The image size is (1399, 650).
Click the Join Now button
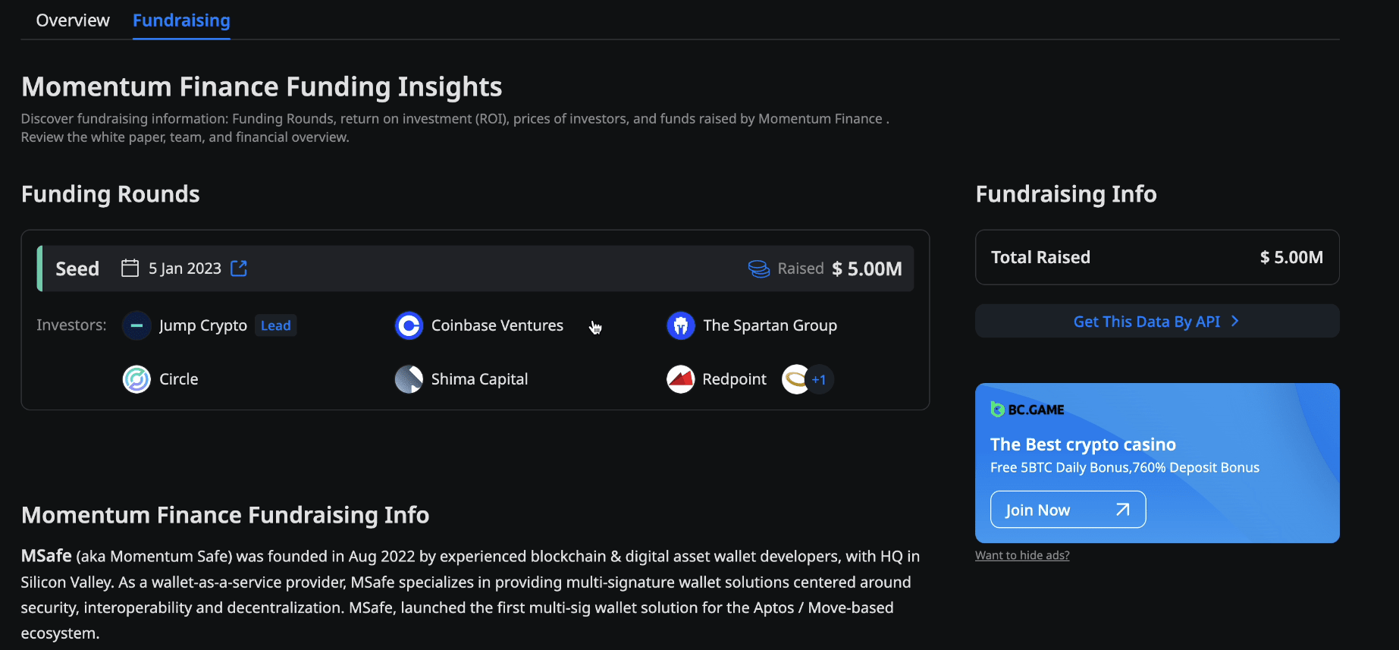coord(1068,510)
